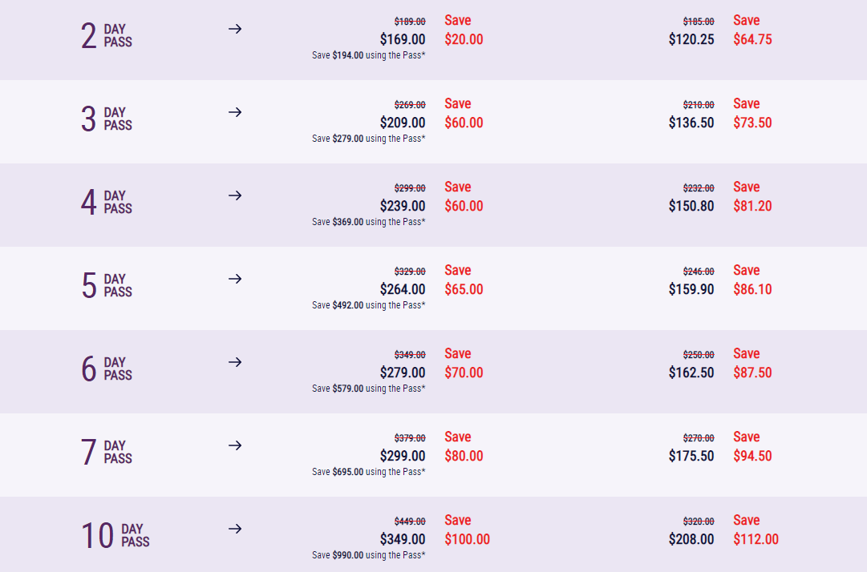This screenshot has height=572, width=867.
Task: Select the 3 Day Pass label
Action: pyautogui.click(x=107, y=119)
